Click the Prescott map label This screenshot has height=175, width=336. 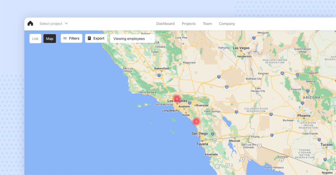pyautogui.click(x=296, y=89)
